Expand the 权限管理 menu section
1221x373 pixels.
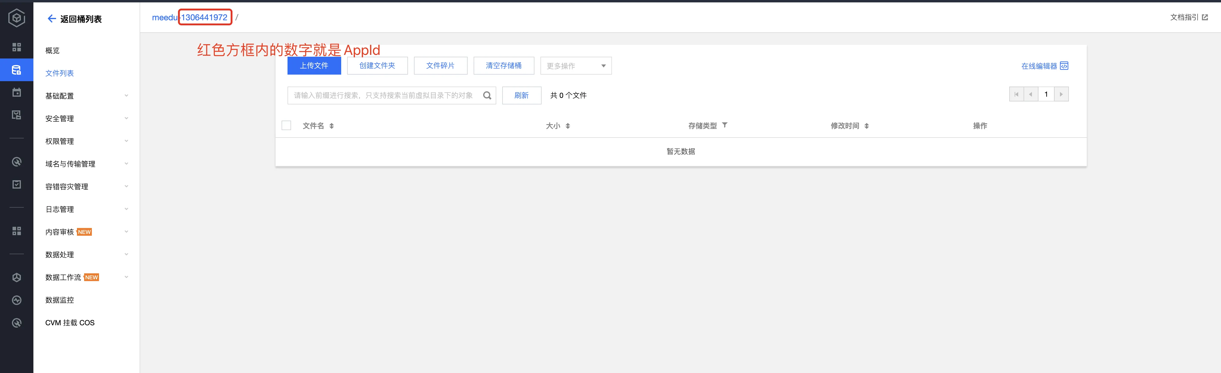[x=87, y=141]
